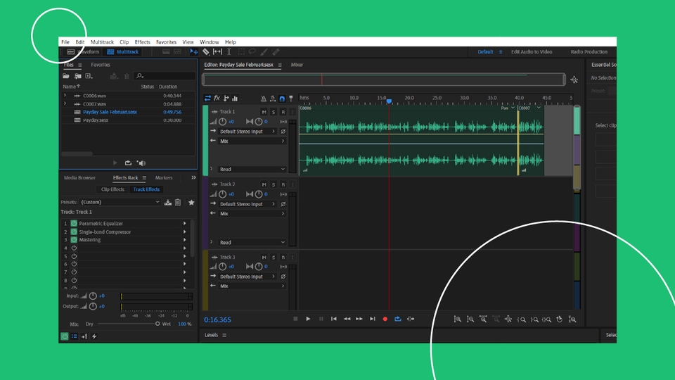Click Zoom Out Full icon

tap(508, 319)
